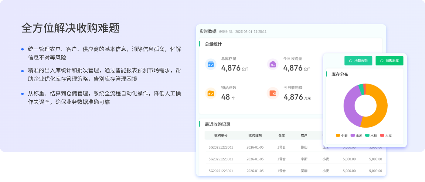Click the 销售出库 button
The image size is (425, 182).
point(389,61)
